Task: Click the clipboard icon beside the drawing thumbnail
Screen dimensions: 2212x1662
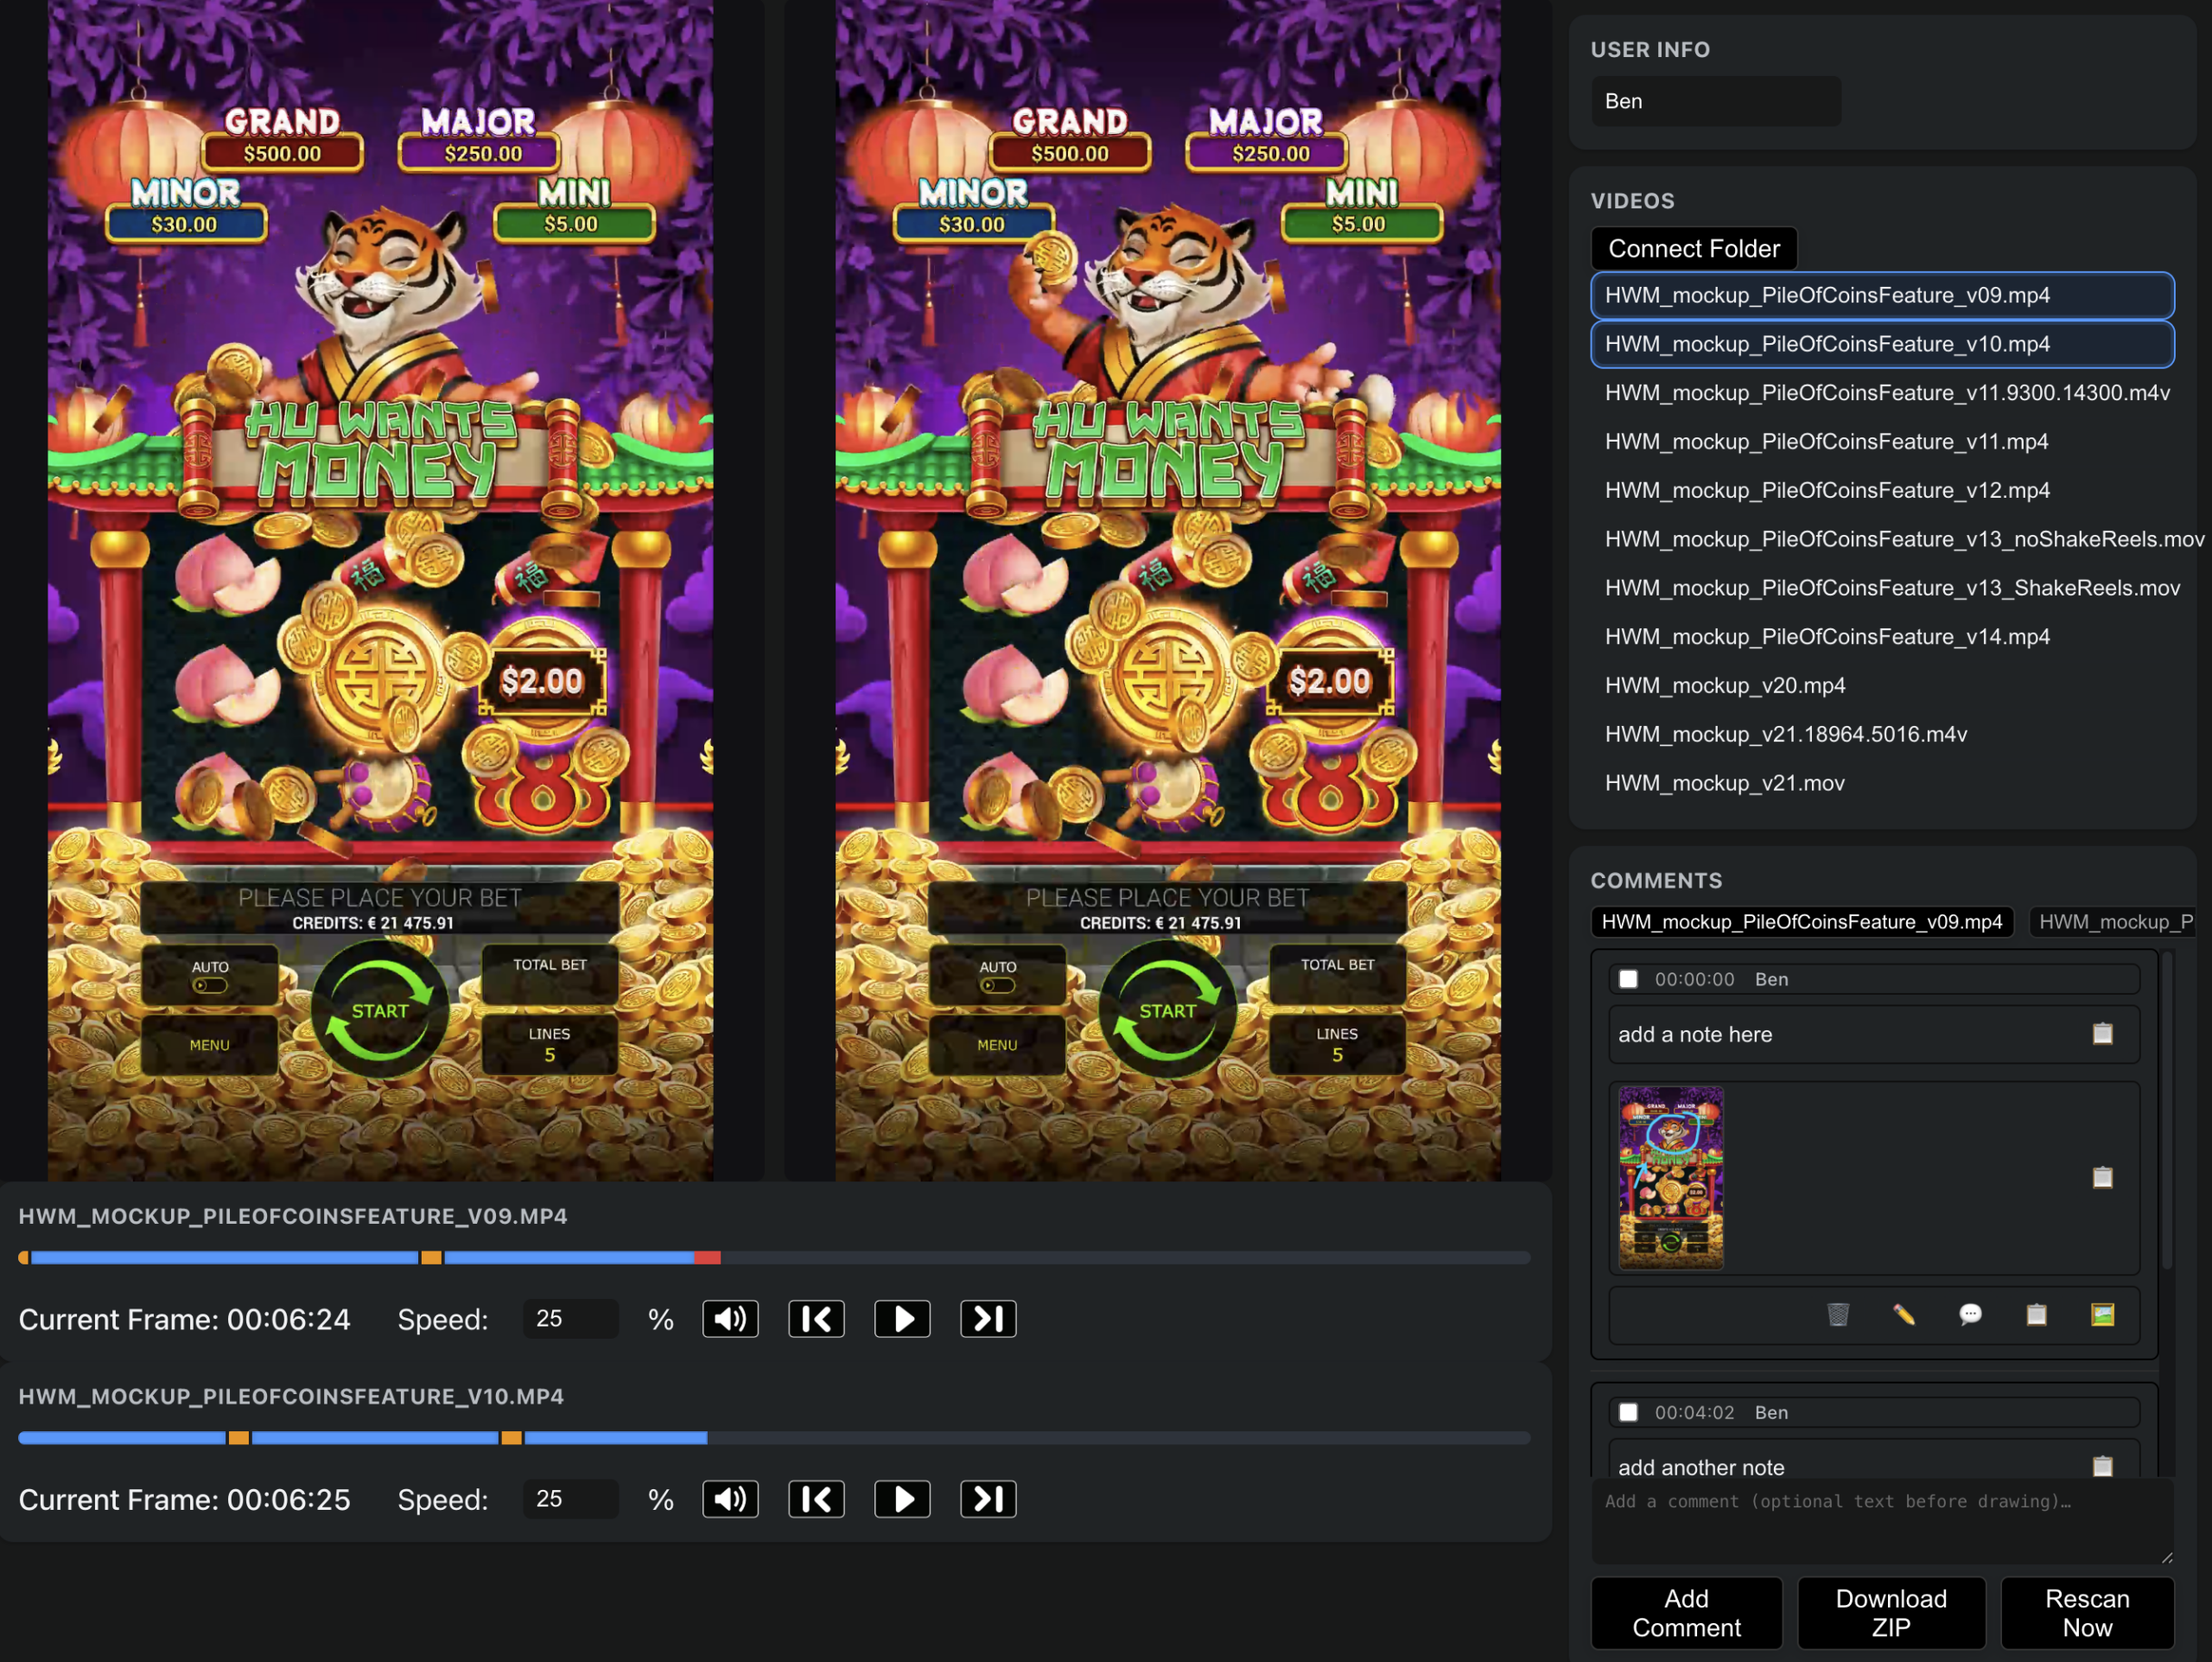Action: tap(2102, 1177)
